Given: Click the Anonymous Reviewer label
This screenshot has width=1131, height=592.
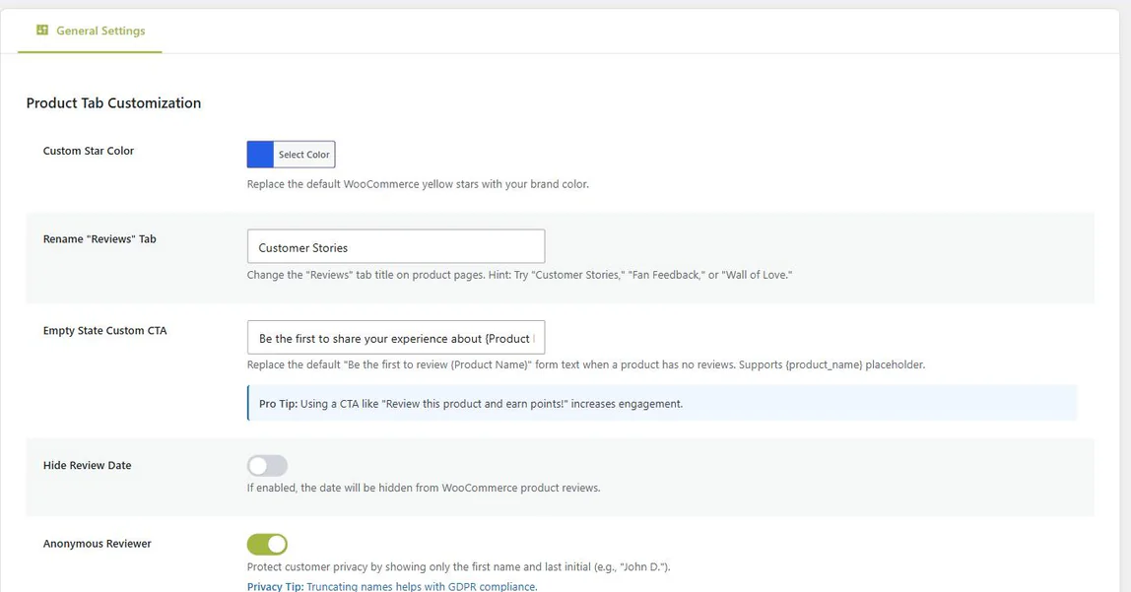Looking at the screenshot, I should (x=98, y=544).
